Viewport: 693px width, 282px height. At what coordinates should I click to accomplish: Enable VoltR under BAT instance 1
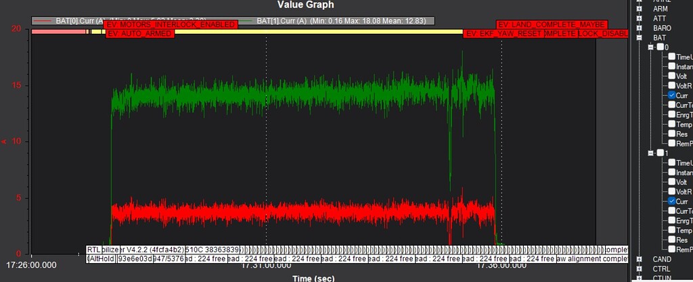[x=672, y=192]
